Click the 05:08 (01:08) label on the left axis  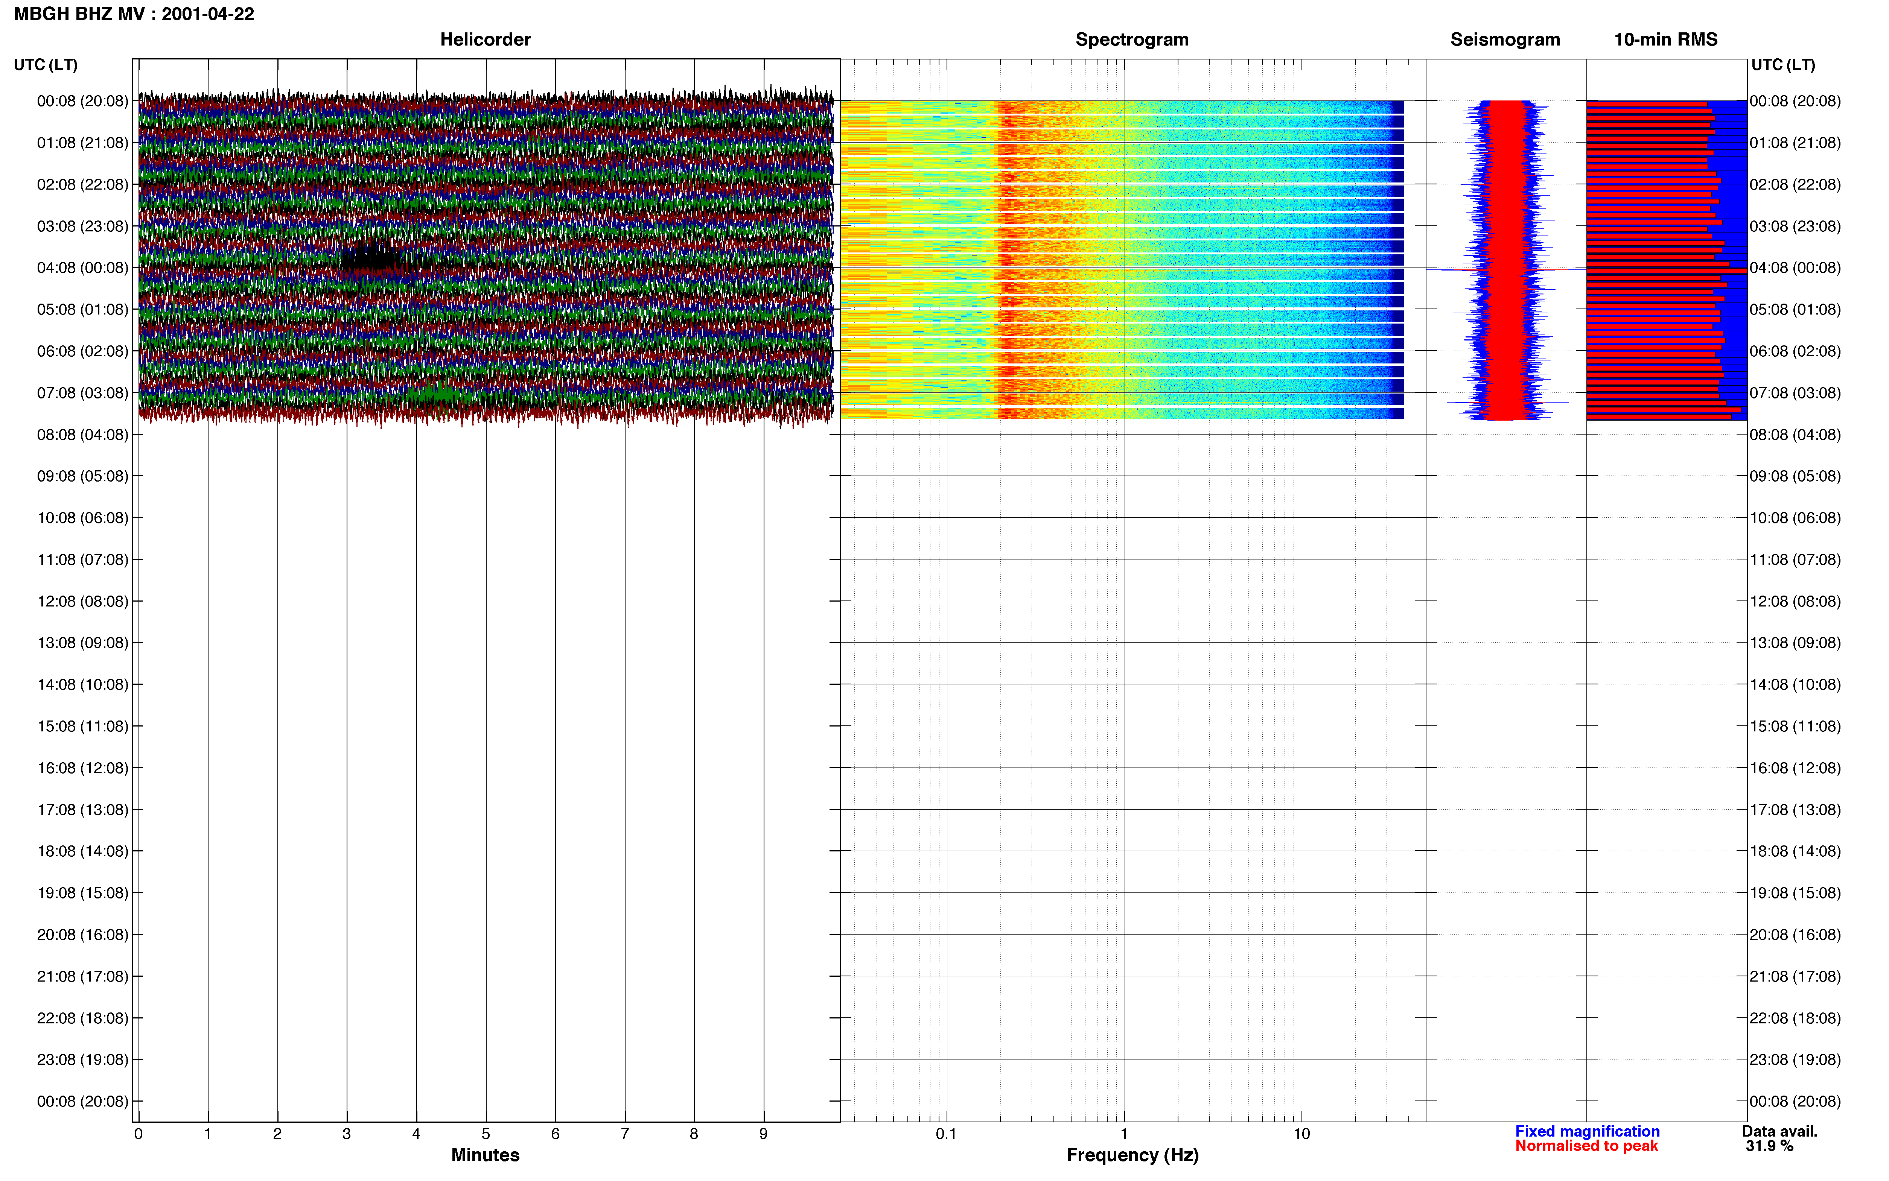pyautogui.click(x=83, y=309)
